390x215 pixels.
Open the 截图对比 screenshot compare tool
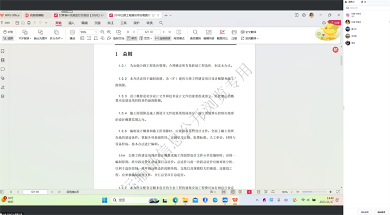point(222,34)
